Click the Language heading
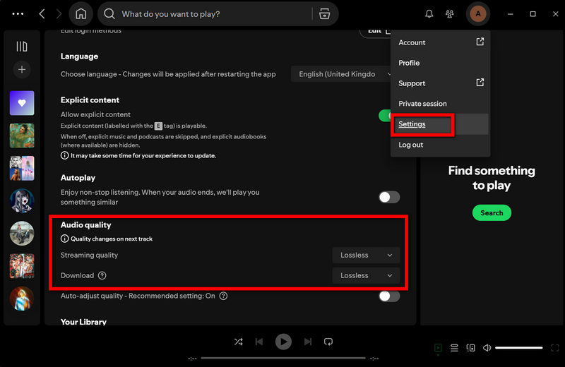The image size is (565, 367). 79,56
